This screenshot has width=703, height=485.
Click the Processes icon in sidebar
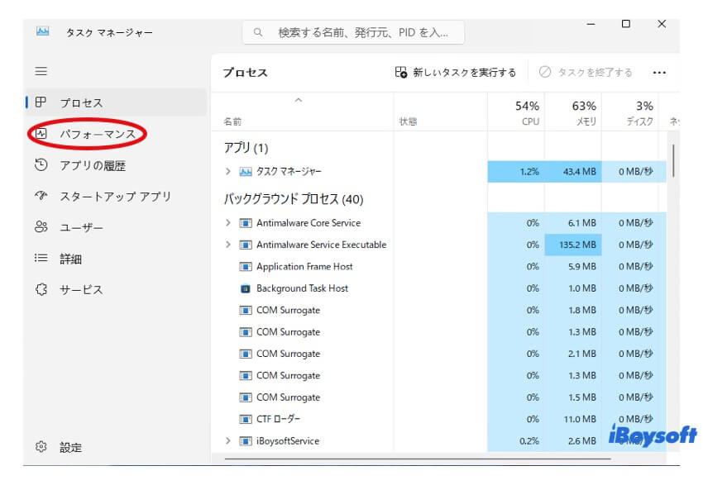[41, 102]
